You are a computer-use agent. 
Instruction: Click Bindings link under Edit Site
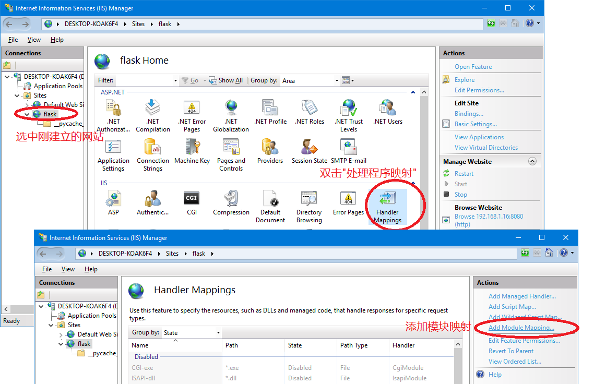click(x=469, y=114)
